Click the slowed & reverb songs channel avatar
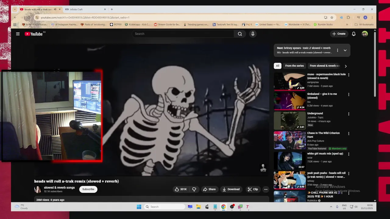The image size is (390, 219). (x=38, y=189)
